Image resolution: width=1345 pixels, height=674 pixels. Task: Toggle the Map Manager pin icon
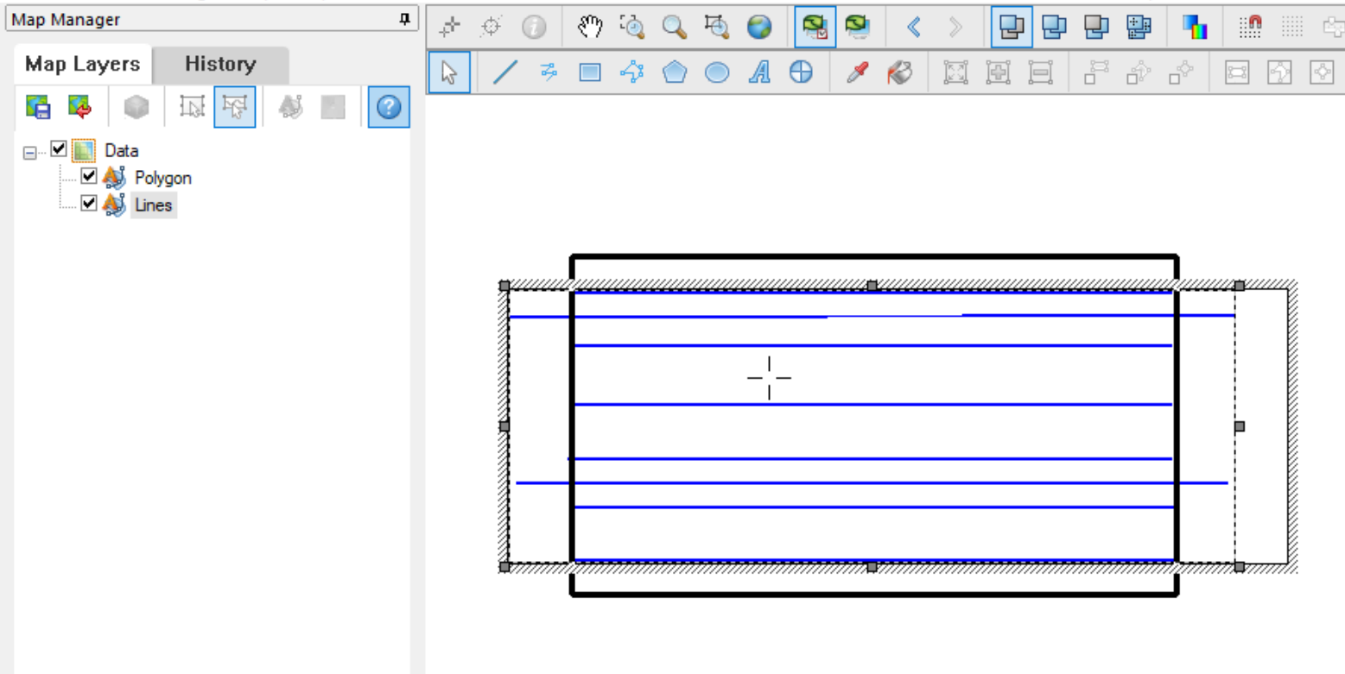tap(403, 19)
